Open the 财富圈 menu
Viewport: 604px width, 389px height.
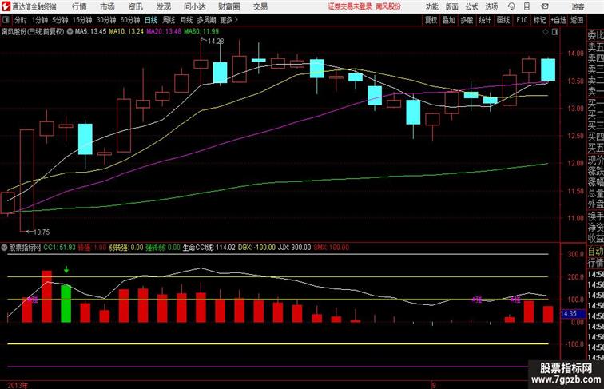point(229,6)
